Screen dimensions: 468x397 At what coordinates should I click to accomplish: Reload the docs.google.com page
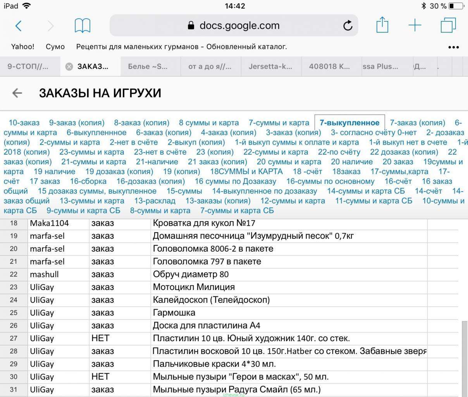(348, 26)
